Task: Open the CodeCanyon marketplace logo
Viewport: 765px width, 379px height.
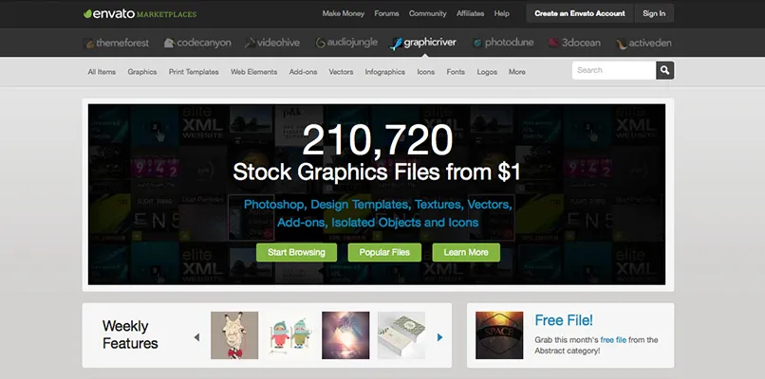Action: (x=197, y=43)
